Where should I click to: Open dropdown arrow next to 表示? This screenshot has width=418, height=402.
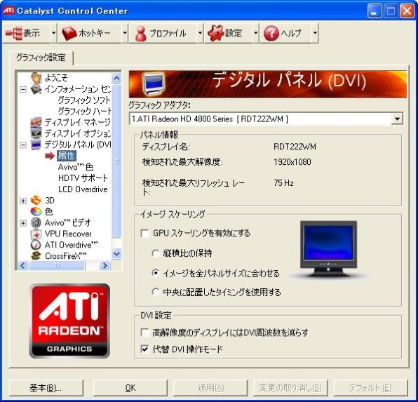[x=53, y=34]
